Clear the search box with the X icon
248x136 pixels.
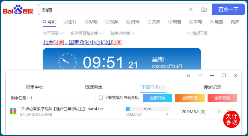(191, 9)
